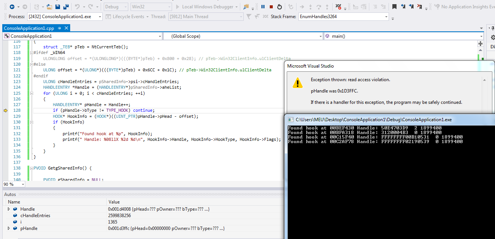
Task: Close the ConsoleApplication1.cpp tab
Action: (66, 28)
